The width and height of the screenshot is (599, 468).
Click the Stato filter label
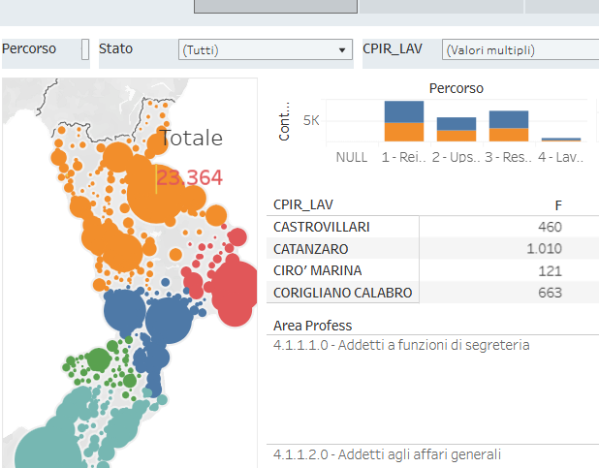coord(115,48)
